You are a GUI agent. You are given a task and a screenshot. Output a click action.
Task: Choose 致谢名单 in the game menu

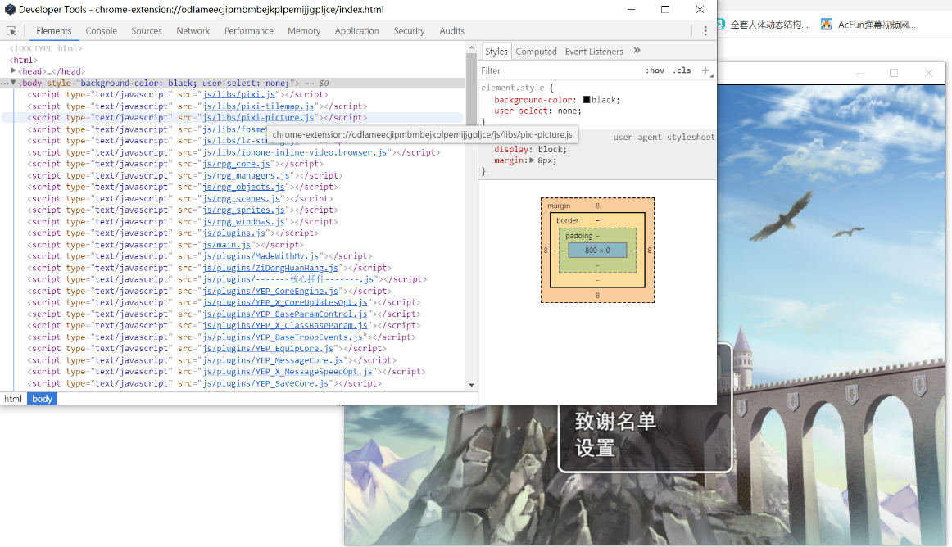coord(615,422)
